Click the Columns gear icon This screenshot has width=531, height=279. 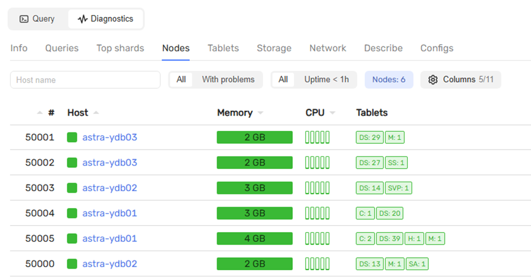433,80
